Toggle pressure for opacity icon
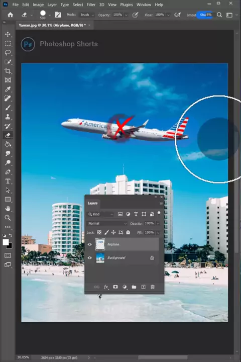241x362 pixels. point(136,15)
